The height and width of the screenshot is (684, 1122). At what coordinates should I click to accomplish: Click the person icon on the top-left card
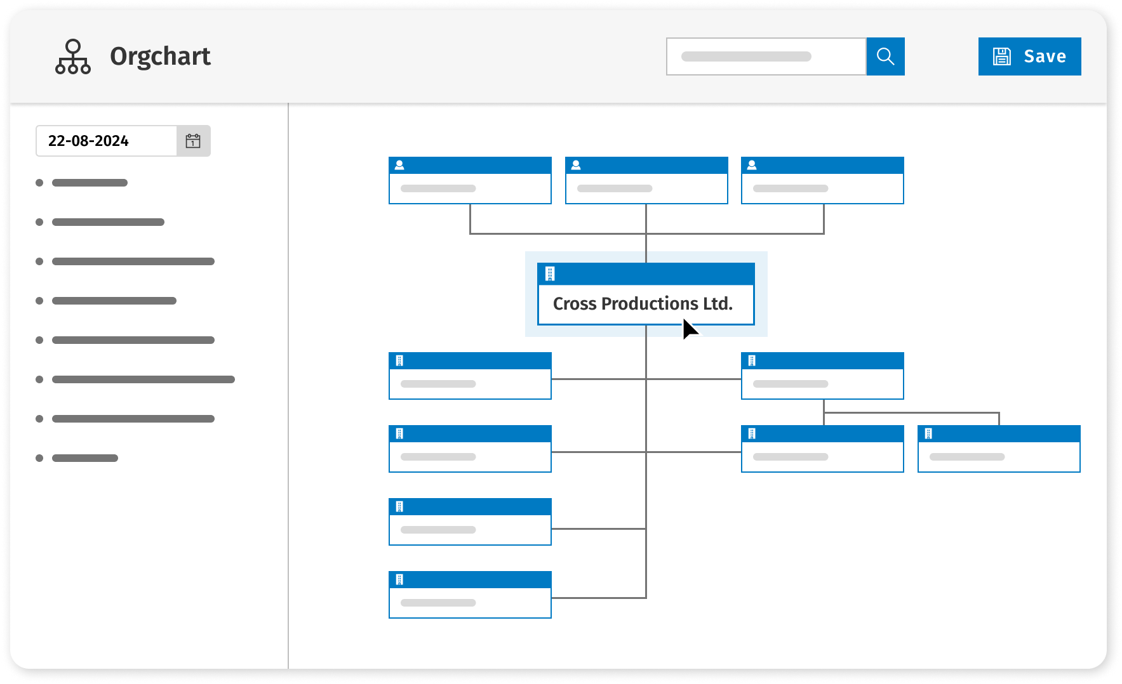(x=399, y=165)
